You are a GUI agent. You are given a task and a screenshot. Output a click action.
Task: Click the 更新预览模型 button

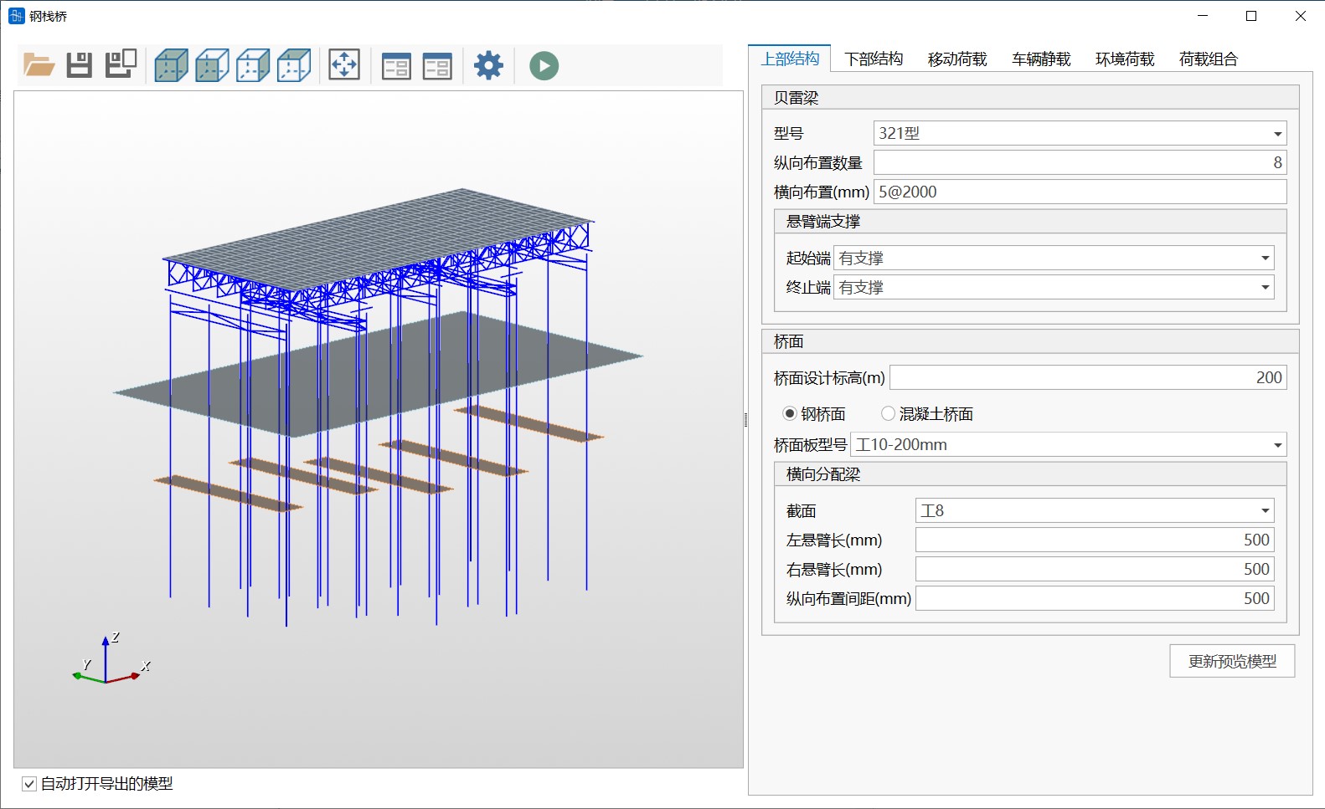point(1232,661)
